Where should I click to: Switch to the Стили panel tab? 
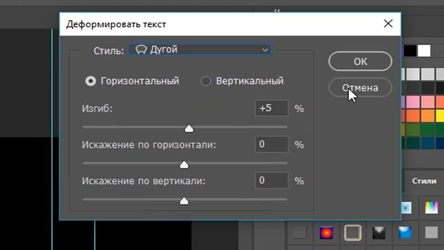click(424, 181)
